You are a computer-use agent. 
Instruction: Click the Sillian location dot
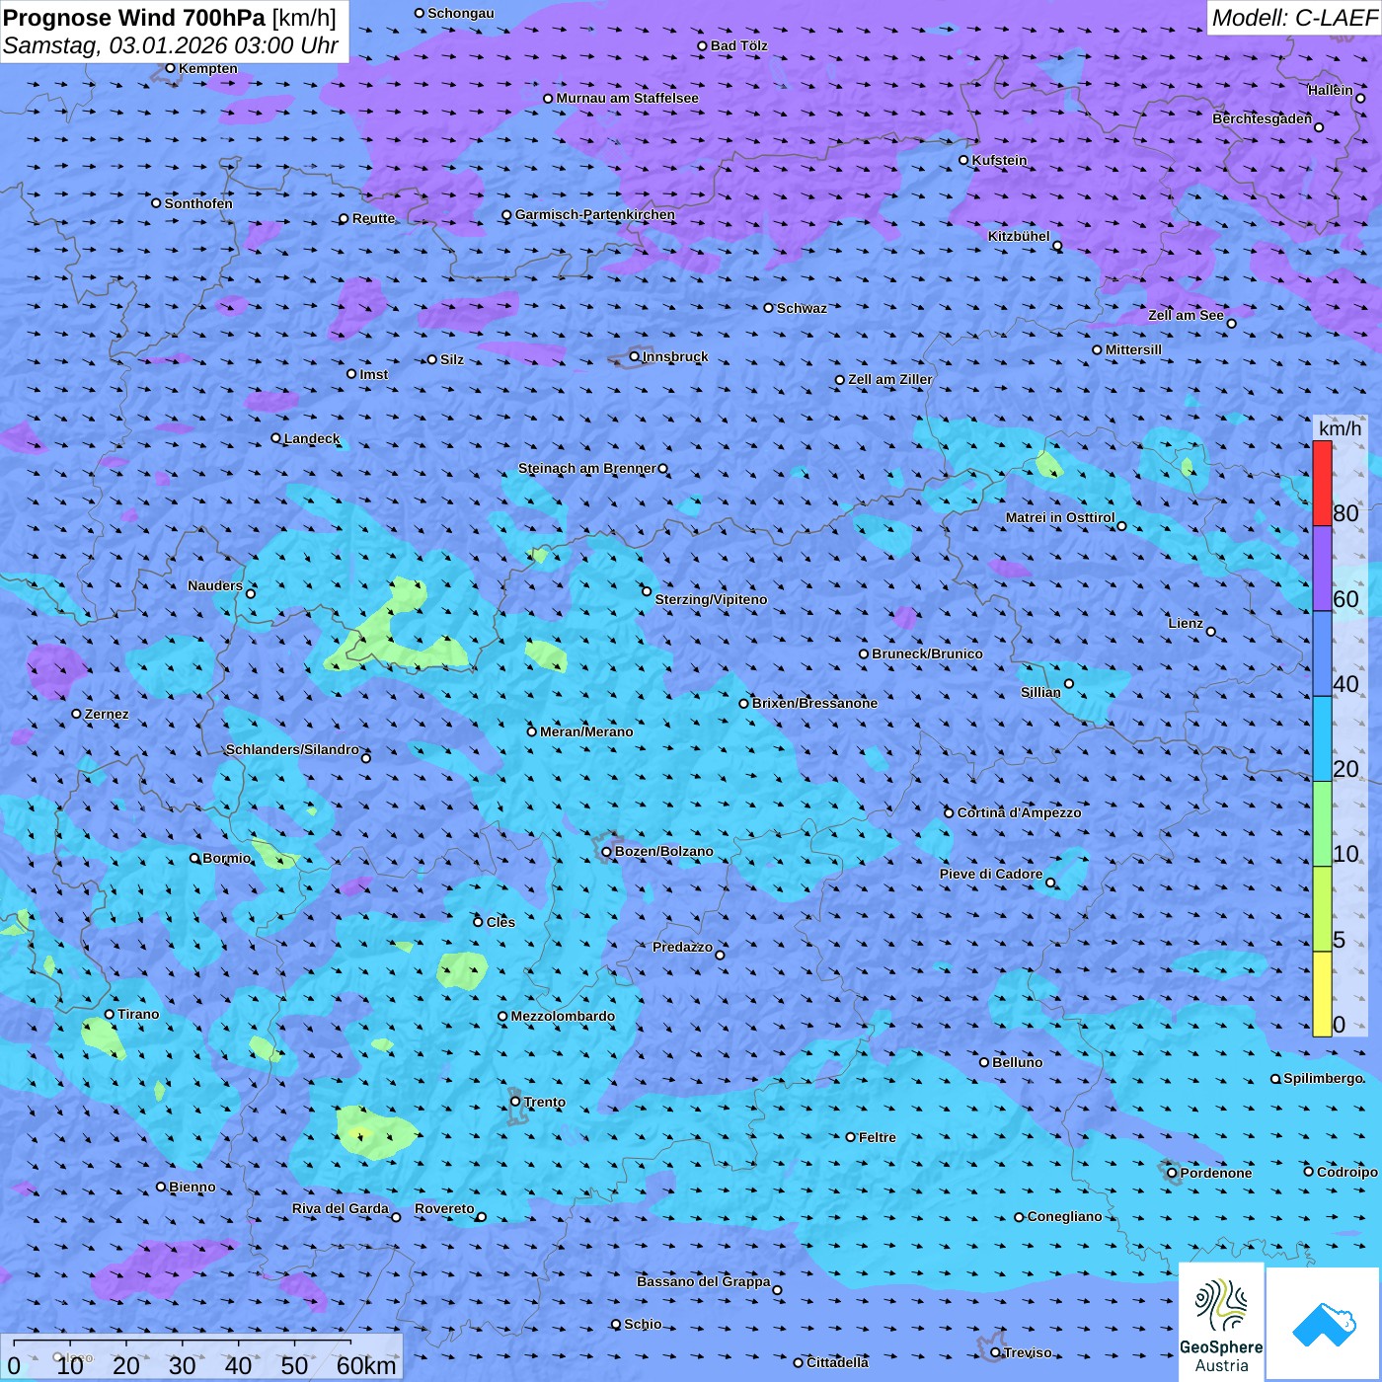coord(1069,683)
